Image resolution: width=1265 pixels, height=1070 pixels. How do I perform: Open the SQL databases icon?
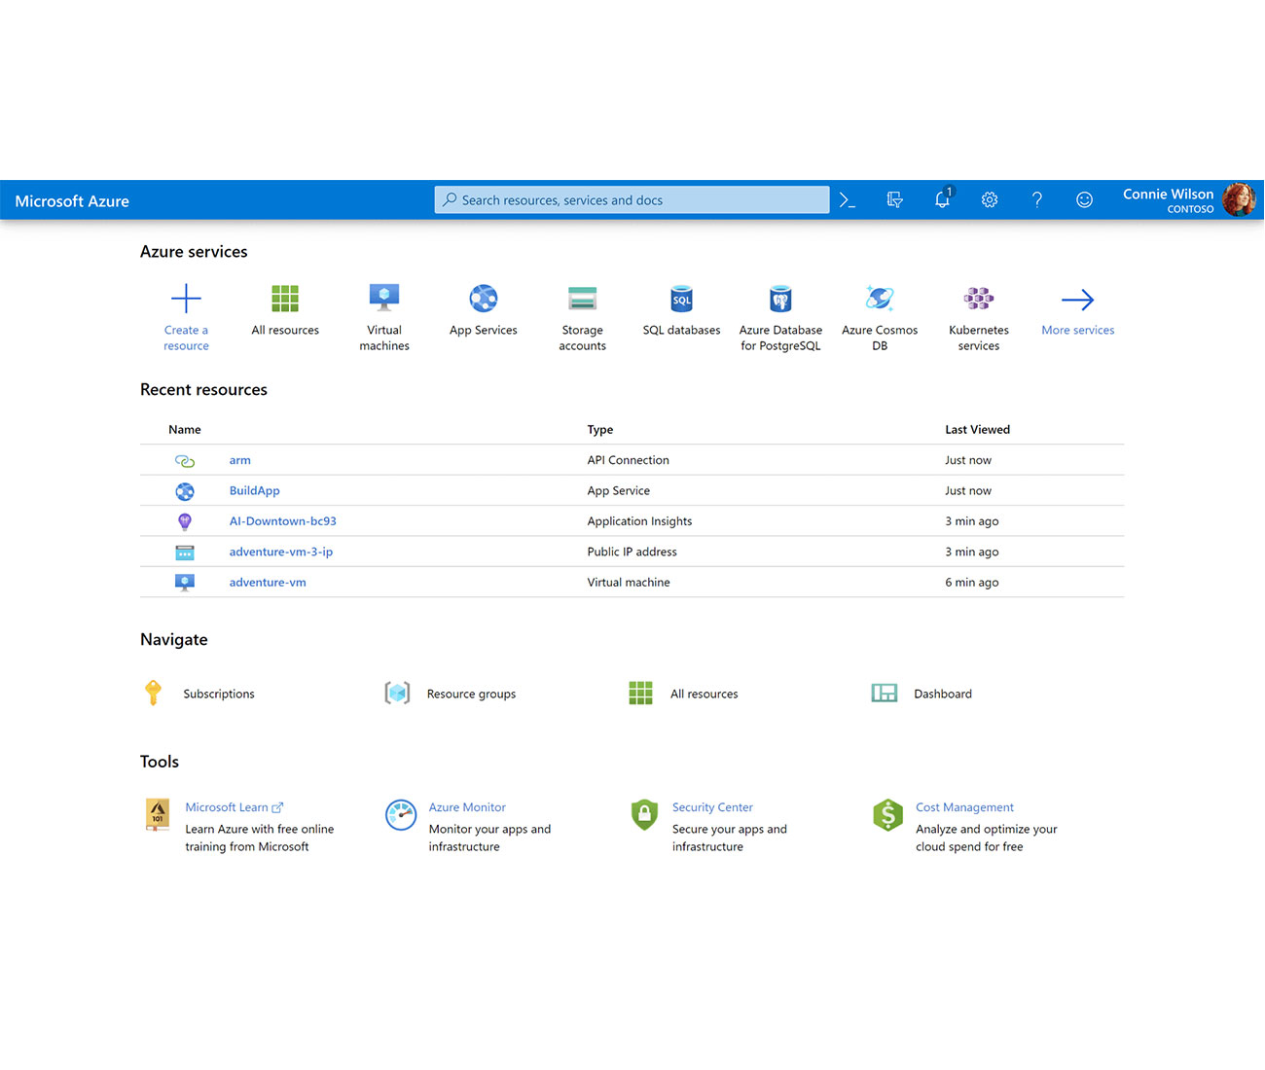681,298
